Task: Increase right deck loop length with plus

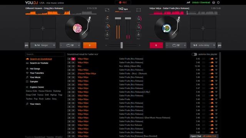Action: pyautogui.click(x=185, y=45)
